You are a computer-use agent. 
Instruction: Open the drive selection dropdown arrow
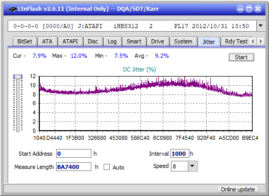coord(261,26)
